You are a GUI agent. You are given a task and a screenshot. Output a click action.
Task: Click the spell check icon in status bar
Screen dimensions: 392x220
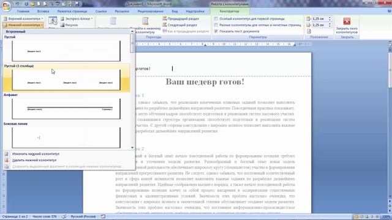pyautogui.click(x=64, y=216)
